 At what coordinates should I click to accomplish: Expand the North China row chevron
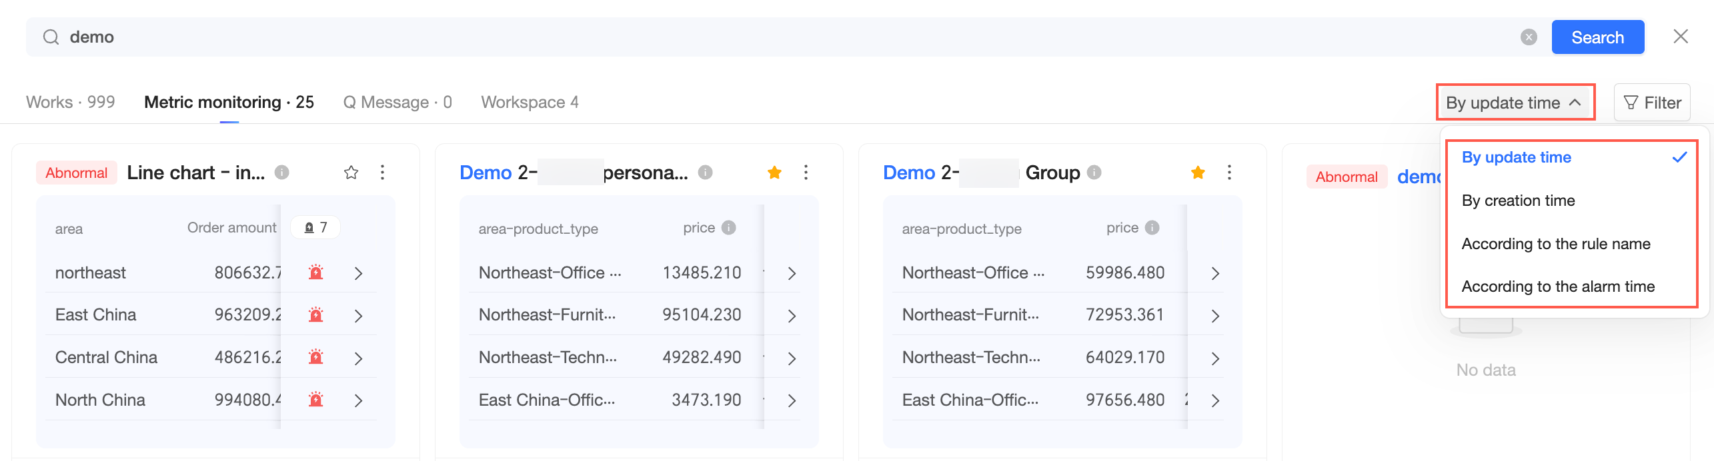tap(359, 400)
